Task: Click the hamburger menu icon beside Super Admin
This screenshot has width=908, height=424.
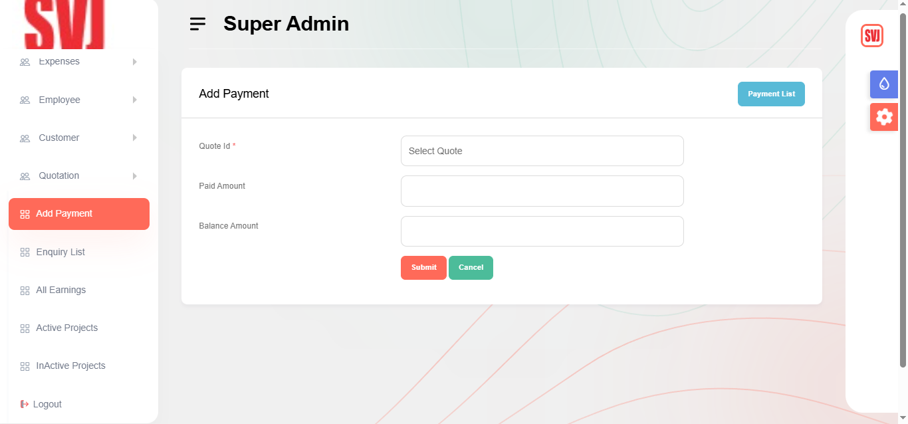Action: [197, 24]
